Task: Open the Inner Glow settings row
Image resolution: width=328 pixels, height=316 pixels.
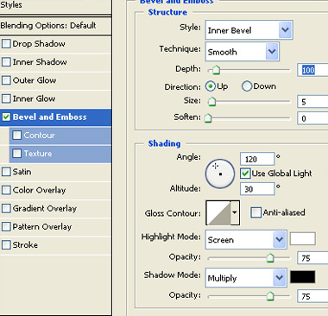Action: (55, 98)
